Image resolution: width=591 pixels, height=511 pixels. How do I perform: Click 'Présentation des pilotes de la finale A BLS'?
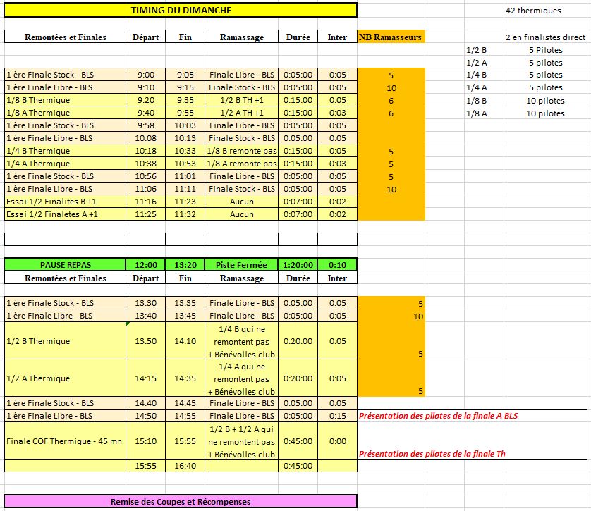pyautogui.click(x=439, y=416)
